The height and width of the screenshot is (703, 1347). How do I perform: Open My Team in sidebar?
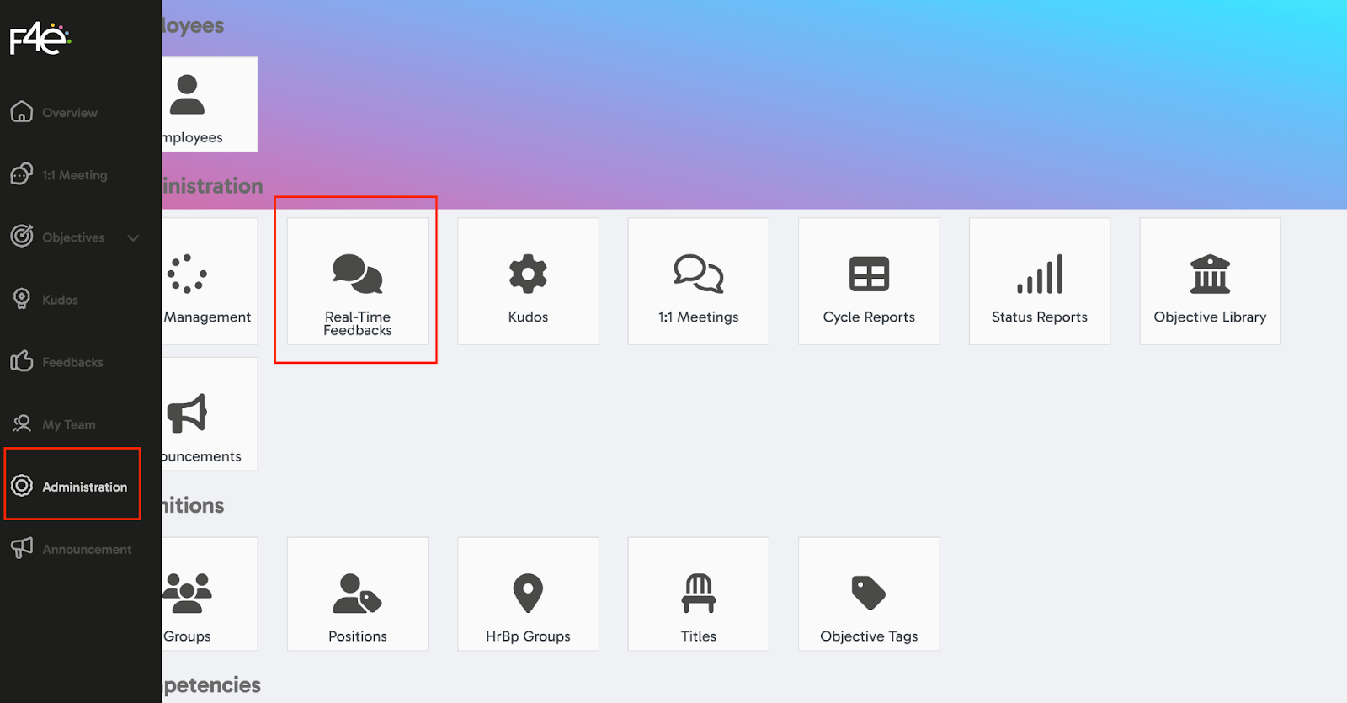tap(68, 424)
